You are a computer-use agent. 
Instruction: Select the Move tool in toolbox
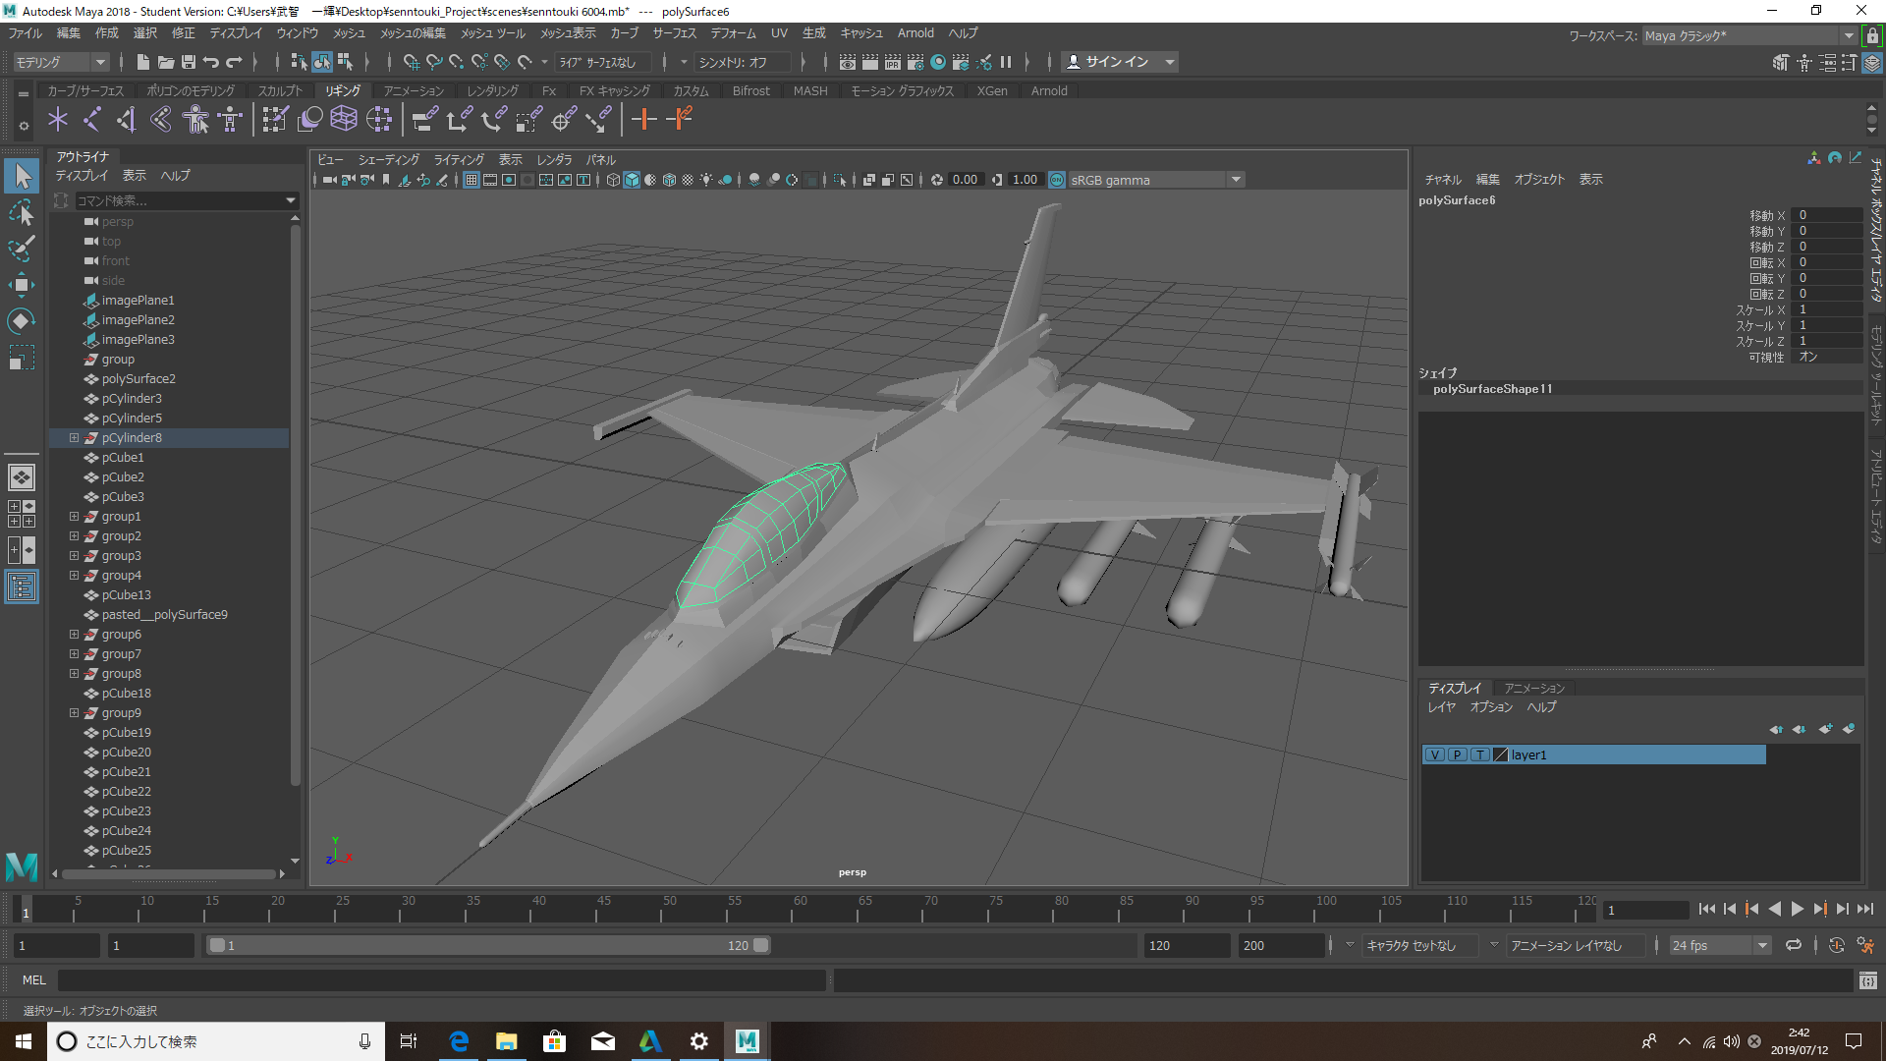click(21, 285)
